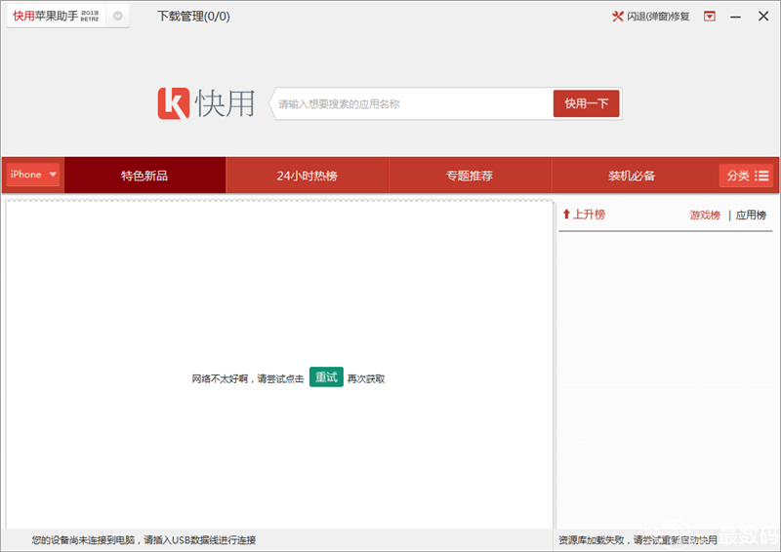Focus the app name search field
This screenshot has height=552, width=781.
(x=413, y=104)
